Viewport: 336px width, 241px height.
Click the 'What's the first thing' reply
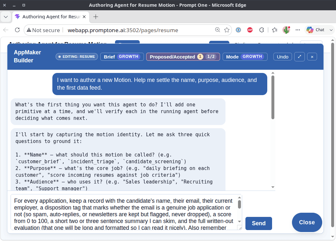118,112
